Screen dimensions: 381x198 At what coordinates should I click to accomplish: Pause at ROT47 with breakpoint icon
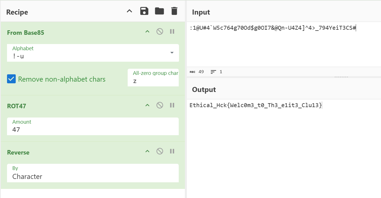tap(172, 105)
